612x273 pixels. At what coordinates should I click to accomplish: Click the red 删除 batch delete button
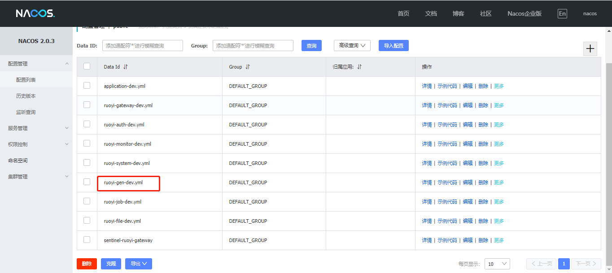87,264
